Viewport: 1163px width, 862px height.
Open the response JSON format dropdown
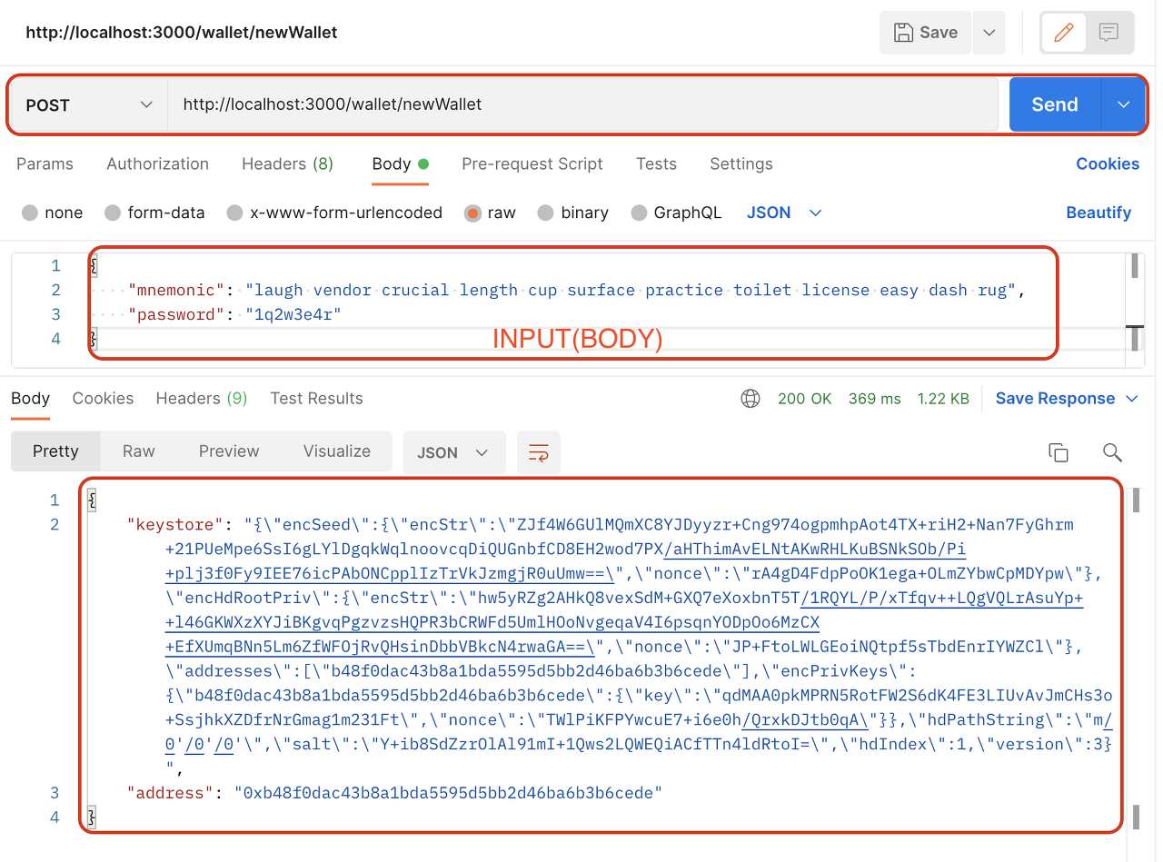(453, 452)
